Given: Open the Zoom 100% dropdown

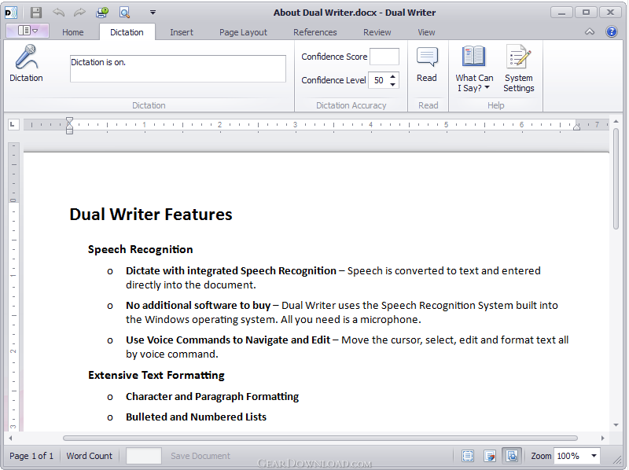Looking at the screenshot, I should pyautogui.click(x=594, y=456).
